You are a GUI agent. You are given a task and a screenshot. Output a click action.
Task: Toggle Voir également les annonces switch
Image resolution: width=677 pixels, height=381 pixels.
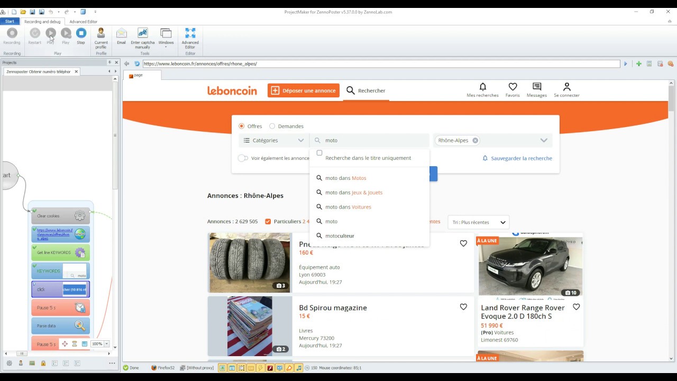tap(243, 158)
